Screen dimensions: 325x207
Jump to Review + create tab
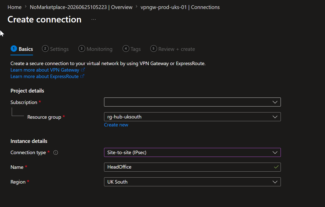tap(173, 49)
